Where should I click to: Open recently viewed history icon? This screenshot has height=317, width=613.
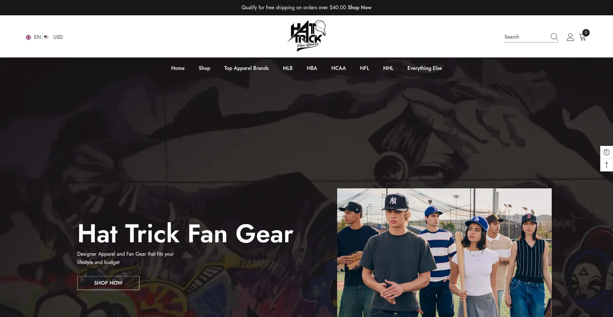pyautogui.click(x=607, y=152)
